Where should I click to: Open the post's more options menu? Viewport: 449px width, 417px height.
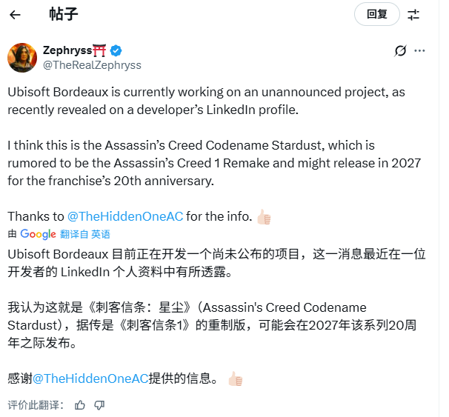point(420,50)
